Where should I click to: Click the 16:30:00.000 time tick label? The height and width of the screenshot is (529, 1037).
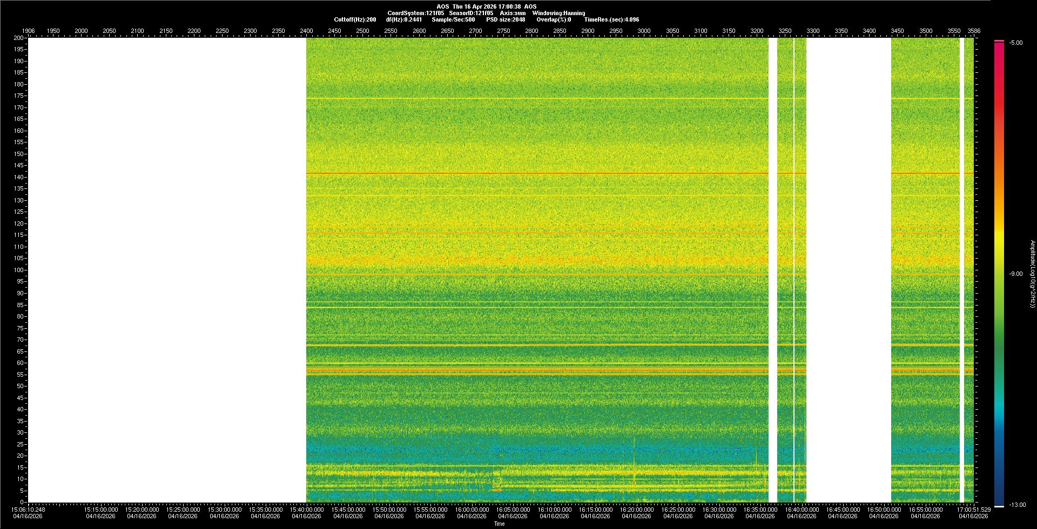pyautogui.click(x=719, y=510)
